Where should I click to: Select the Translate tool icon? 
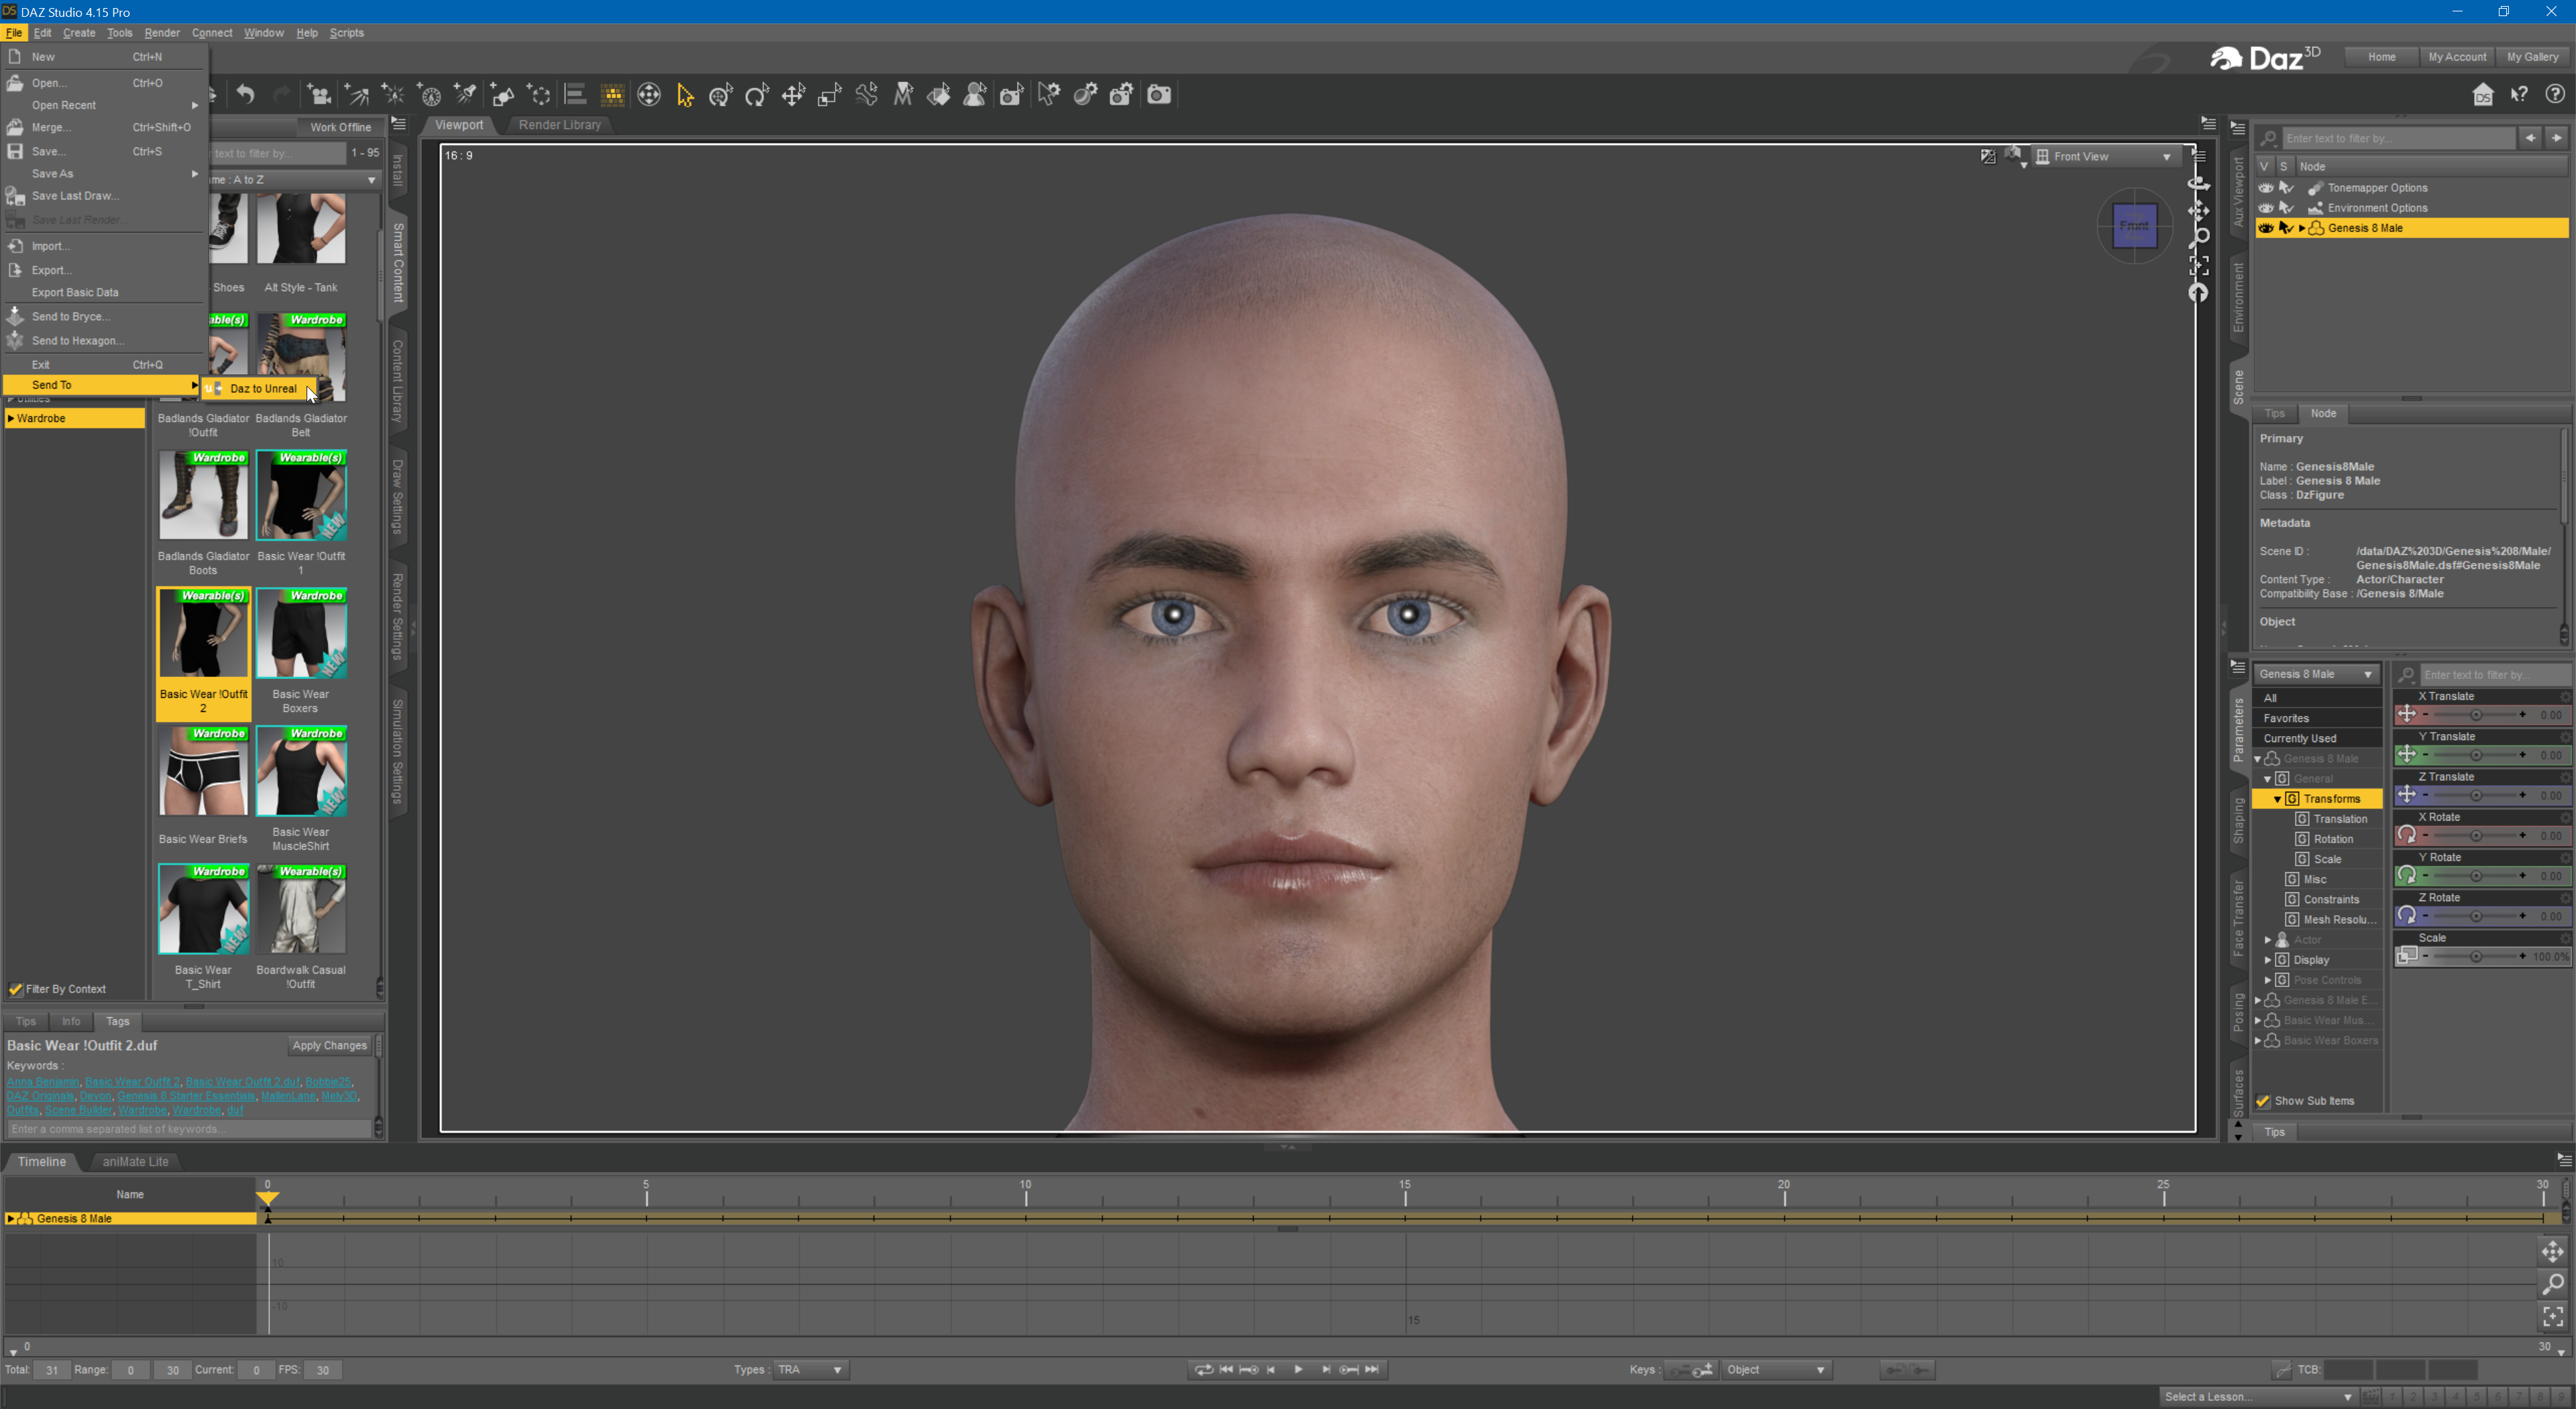point(793,95)
